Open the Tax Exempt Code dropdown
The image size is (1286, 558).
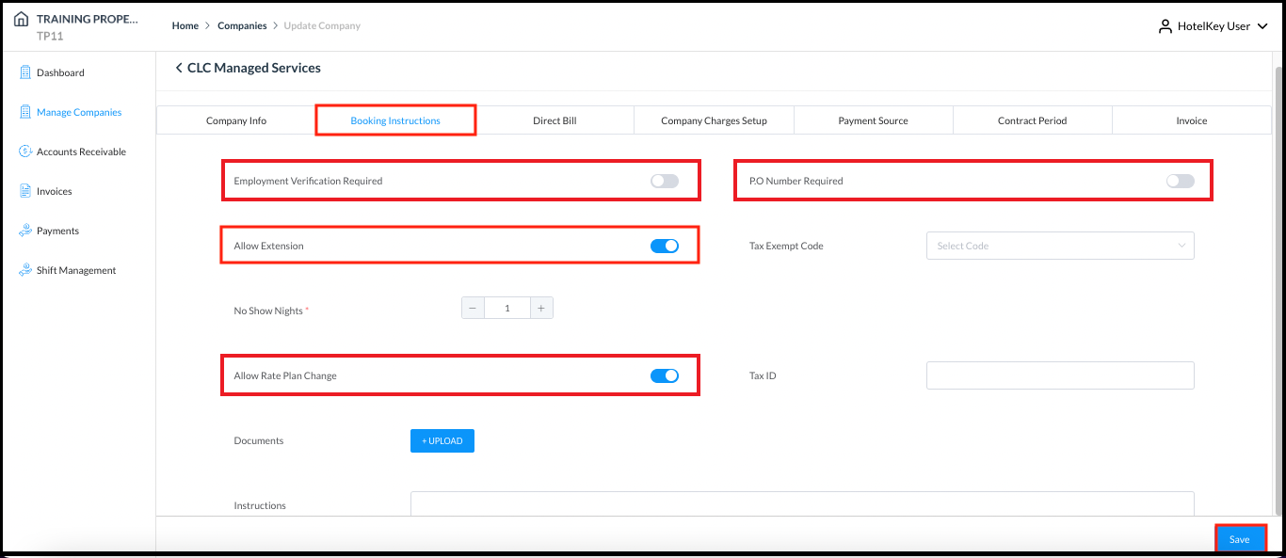[1060, 246]
